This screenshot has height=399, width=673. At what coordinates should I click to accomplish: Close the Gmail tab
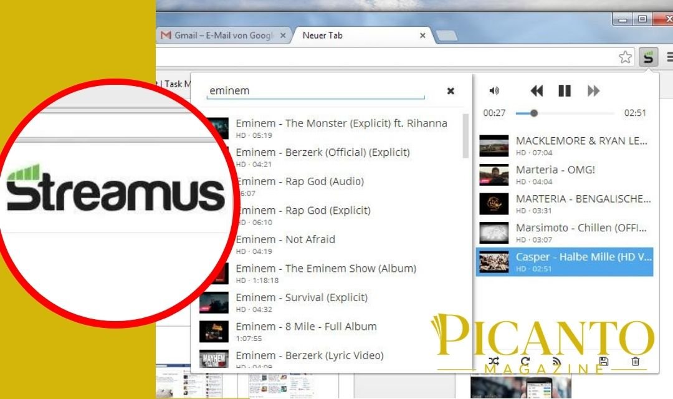coord(283,35)
